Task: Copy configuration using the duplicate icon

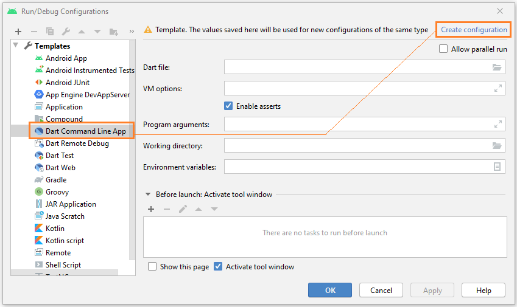Action: [x=50, y=32]
